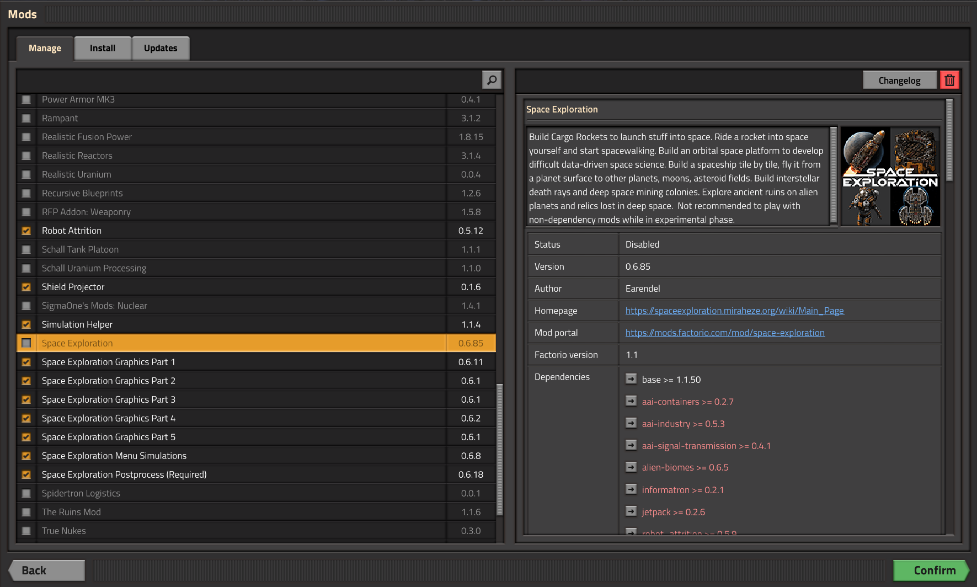Uncheck Space Exploration Postprocess (Required)
977x587 pixels.
(x=26, y=474)
